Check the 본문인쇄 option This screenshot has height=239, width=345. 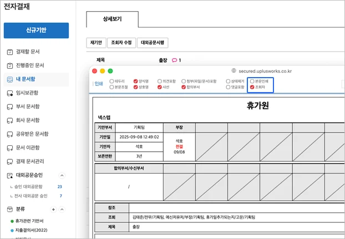252,81
